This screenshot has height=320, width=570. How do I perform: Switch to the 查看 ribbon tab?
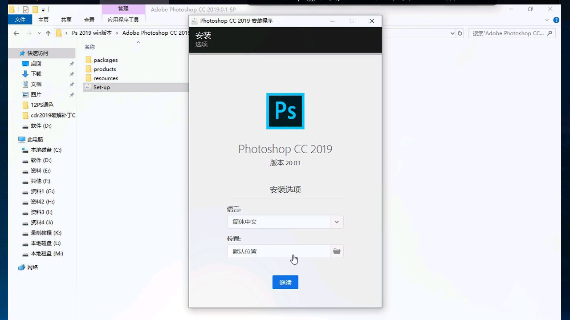pyautogui.click(x=90, y=20)
